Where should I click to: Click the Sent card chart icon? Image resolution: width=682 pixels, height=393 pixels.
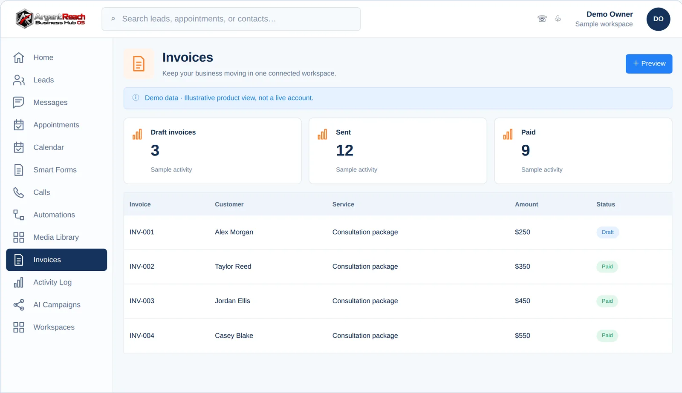(322, 135)
